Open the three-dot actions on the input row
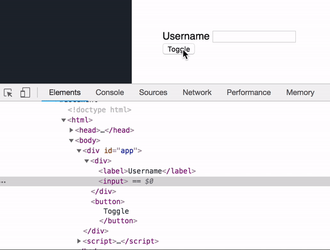Viewport: 330px width, 250px height. pyautogui.click(x=3, y=181)
